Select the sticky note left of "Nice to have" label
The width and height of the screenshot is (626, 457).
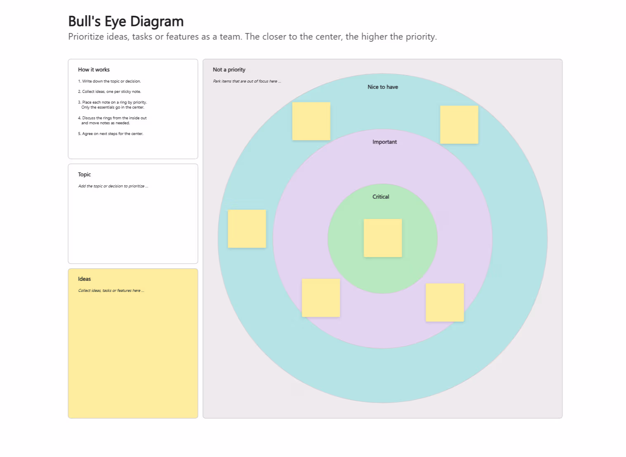click(x=311, y=121)
